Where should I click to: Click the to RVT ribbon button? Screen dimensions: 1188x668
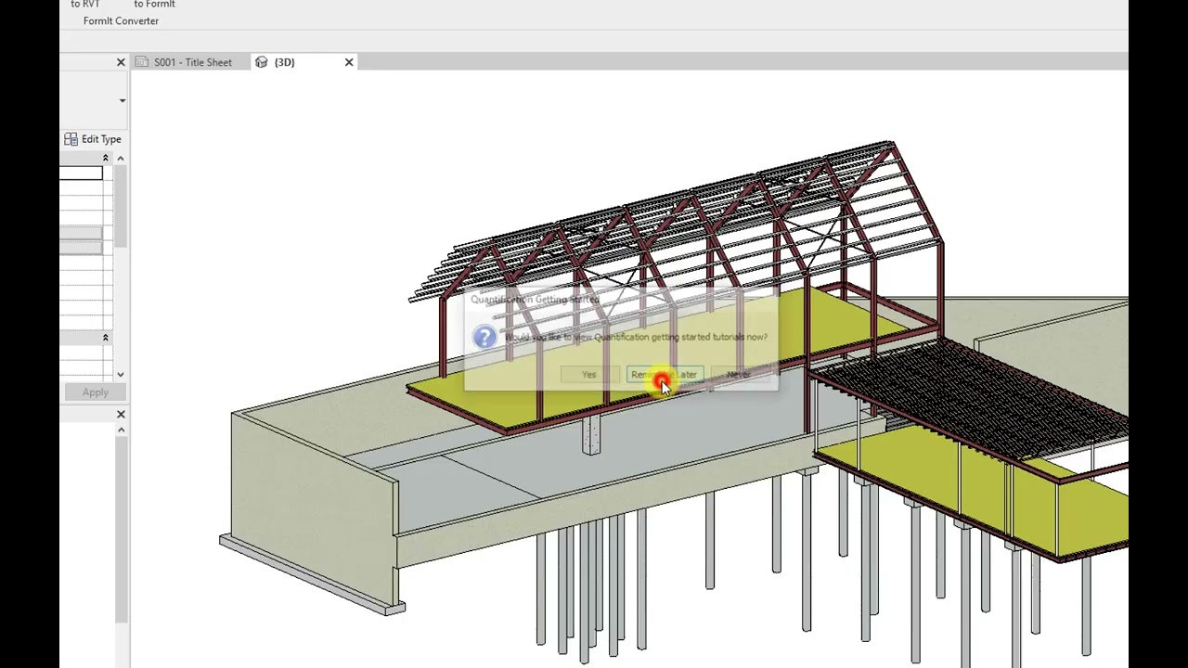coord(85,5)
